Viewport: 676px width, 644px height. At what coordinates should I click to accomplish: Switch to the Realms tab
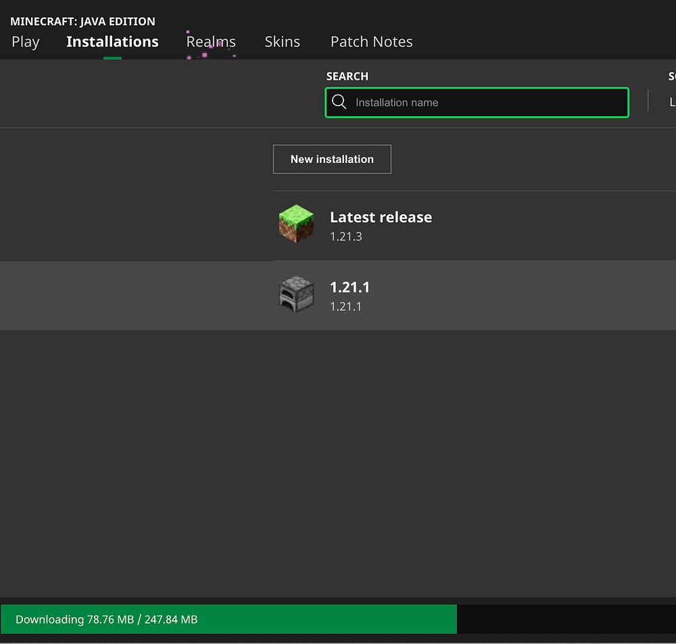click(x=211, y=41)
